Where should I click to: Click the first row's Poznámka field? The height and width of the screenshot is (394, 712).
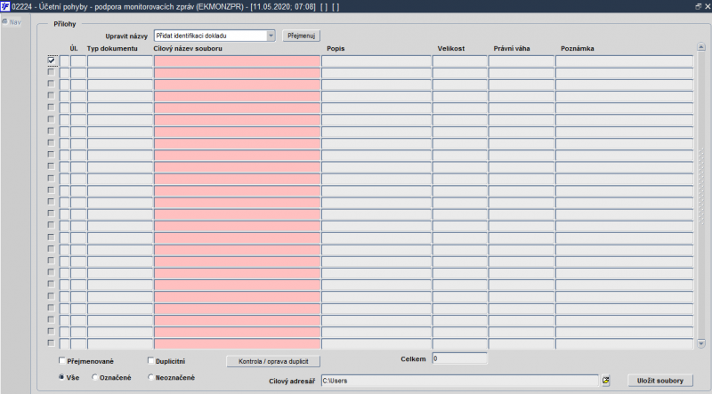625,60
